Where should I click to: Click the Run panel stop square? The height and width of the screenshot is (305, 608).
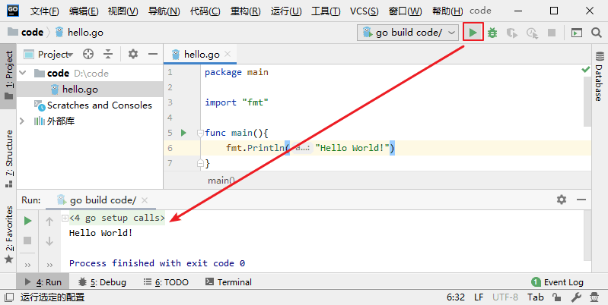(27, 241)
